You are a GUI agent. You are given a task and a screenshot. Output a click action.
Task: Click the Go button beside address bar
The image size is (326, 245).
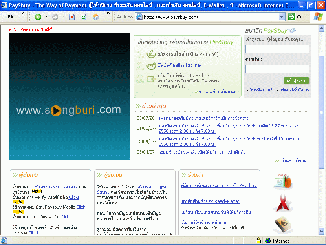click(296, 17)
